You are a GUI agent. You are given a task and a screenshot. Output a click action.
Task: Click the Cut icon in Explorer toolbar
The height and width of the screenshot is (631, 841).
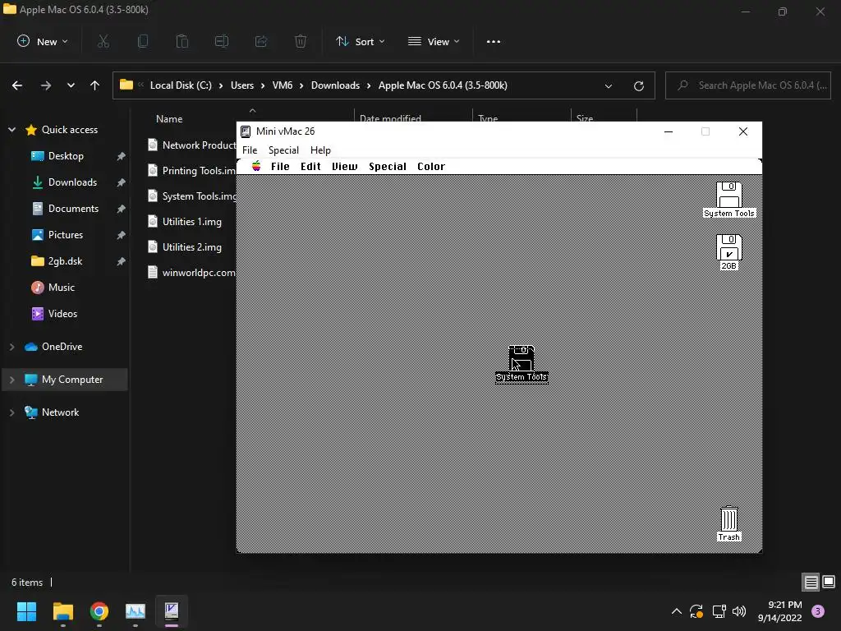click(103, 41)
